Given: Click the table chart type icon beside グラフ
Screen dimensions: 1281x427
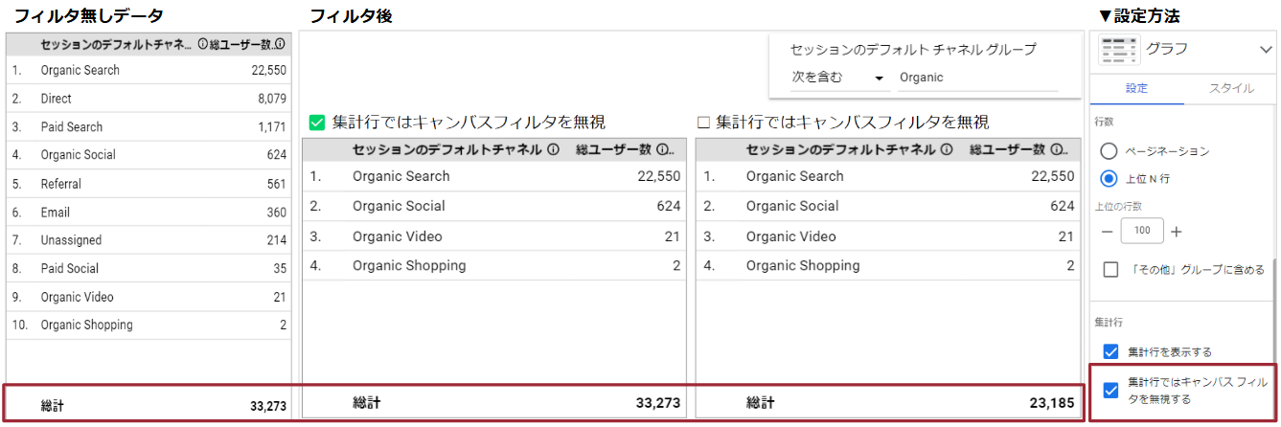Looking at the screenshot, I should pos(1118,50).
